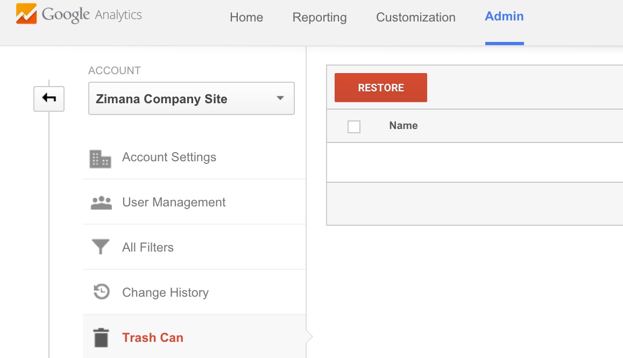623x358 pixels.
Task: Switch to the Customization tab
Action: click(x=415, y=17)
